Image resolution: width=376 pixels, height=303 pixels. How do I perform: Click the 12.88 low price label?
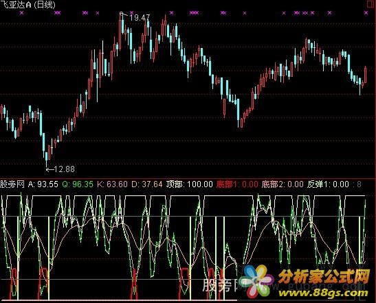pos(64,169)
